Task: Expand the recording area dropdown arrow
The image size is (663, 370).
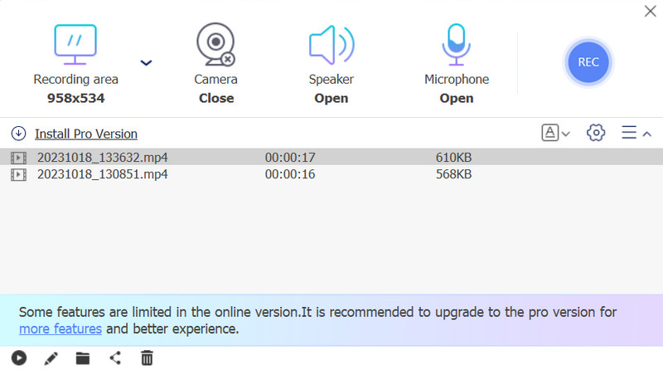Action: coord(146,63)
